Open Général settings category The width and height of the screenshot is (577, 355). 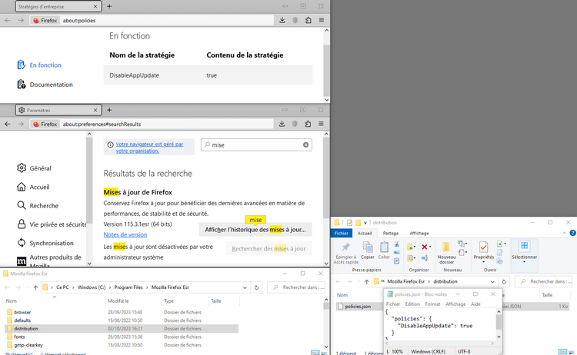pos(34,168)
